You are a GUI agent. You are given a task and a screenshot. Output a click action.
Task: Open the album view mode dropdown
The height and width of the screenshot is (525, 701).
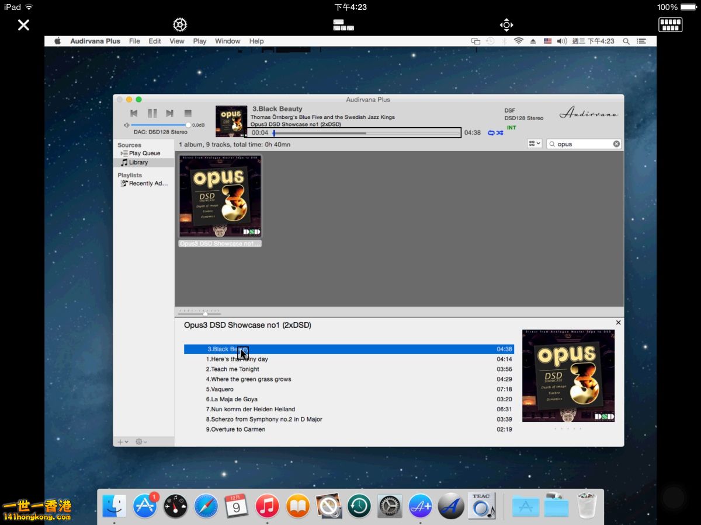(534, 143)
